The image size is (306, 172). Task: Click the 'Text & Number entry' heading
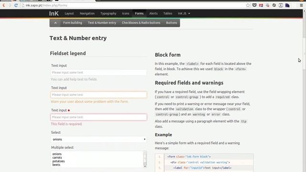(78, 38)
